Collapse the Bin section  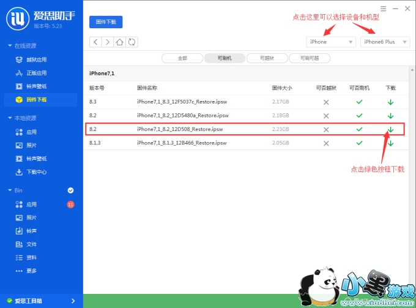[x=9, y=190]
